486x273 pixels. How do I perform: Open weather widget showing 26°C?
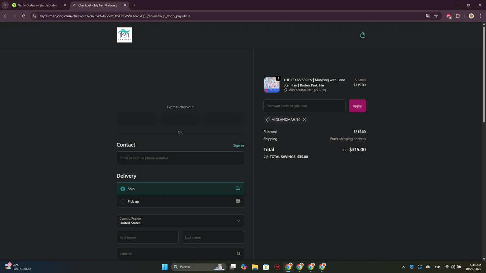point(18,267)
